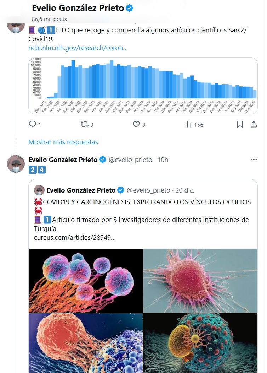Click the verified badge in the profile header
The image size is (267, 373).
tap(130, 8)
